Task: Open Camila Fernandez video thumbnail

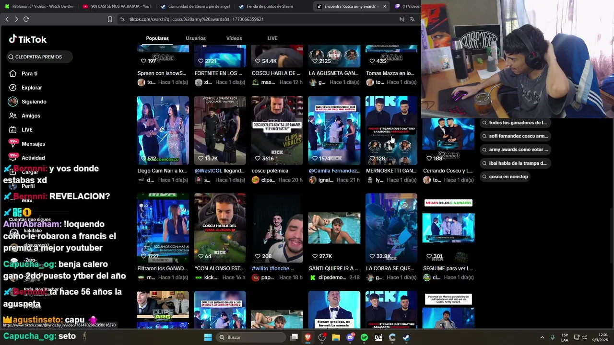Action: pos(334,130)
